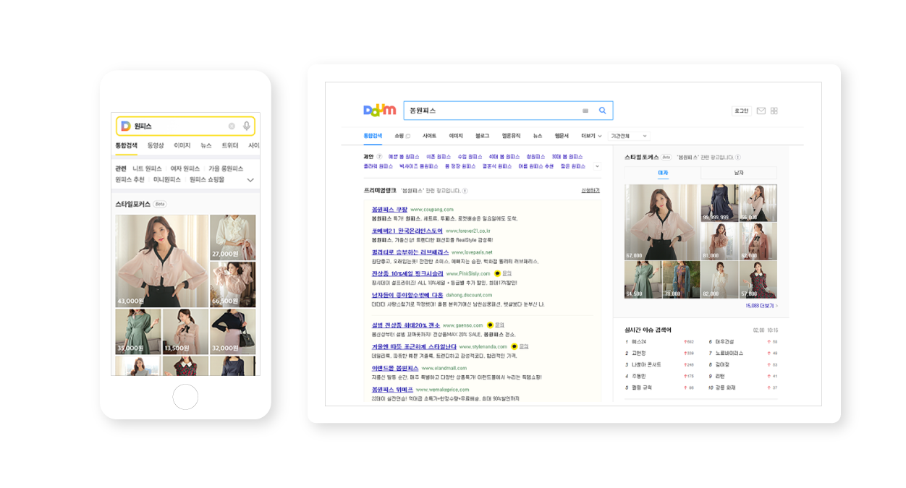Expand the 제안 suggestions chevron
Viewport: 906px width, 488px height.
[598, 166]
